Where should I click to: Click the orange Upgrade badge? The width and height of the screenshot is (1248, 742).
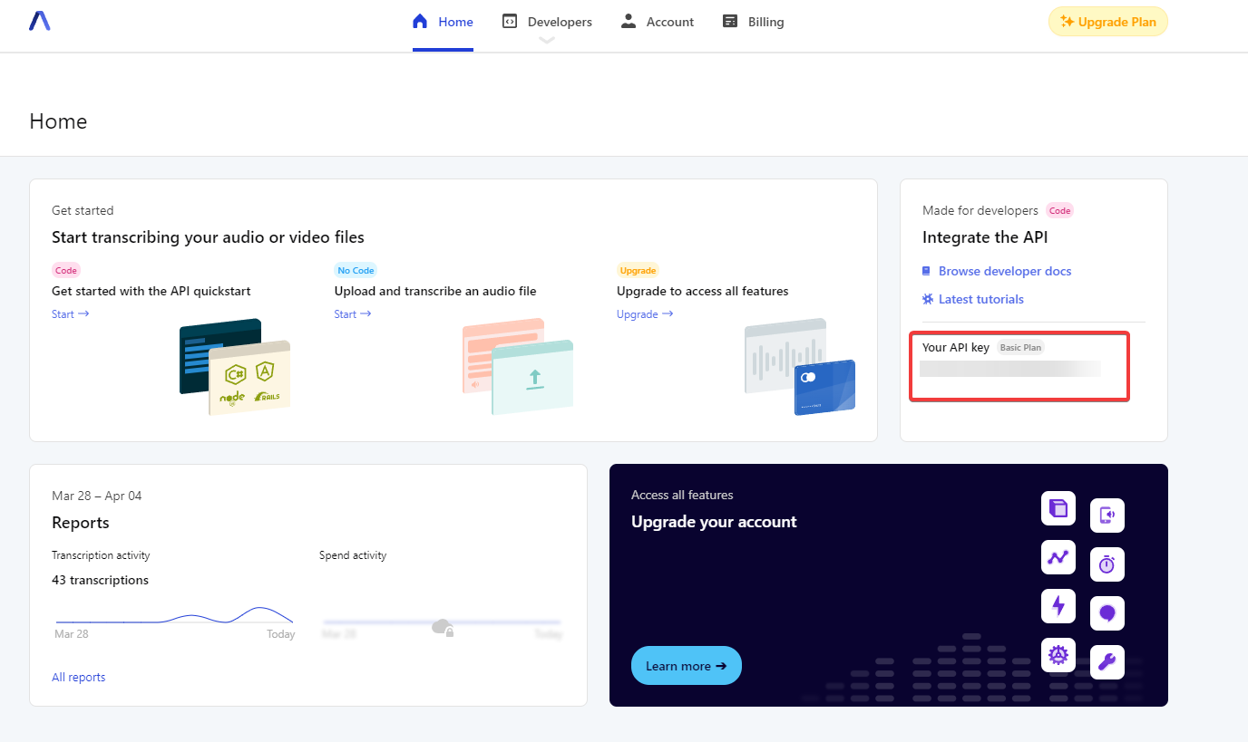coord(638,270)
